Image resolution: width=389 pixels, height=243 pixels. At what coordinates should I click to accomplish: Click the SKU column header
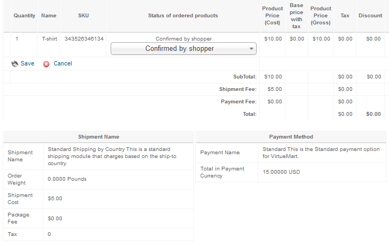pyautogui.click(x=84, y=16)
